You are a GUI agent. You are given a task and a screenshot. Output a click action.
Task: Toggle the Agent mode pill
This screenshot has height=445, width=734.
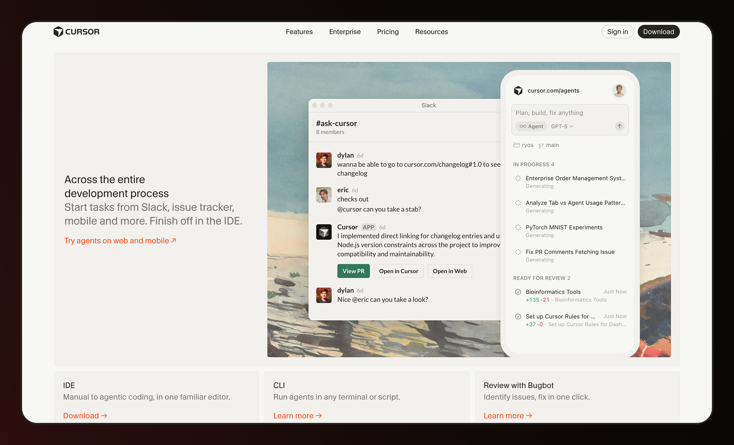tap(531, 126)
